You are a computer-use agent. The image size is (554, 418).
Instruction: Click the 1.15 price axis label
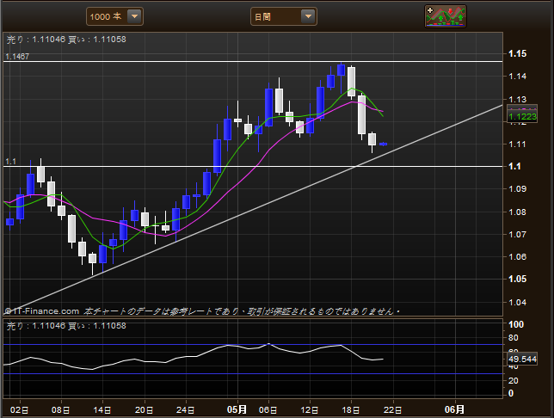(x=517, y=53)
